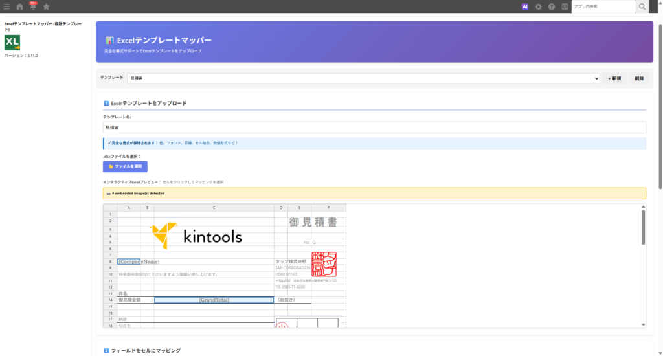This screenshot has width=663, height=356.
Task: Select the {GrandTotal} cell in preview
Action: 214,300
